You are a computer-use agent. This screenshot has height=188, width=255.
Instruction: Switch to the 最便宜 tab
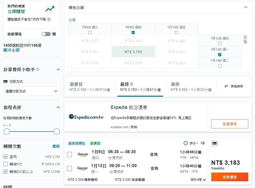[x=90, y=87]
